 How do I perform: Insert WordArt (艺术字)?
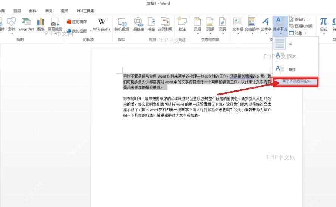(266, 25)
